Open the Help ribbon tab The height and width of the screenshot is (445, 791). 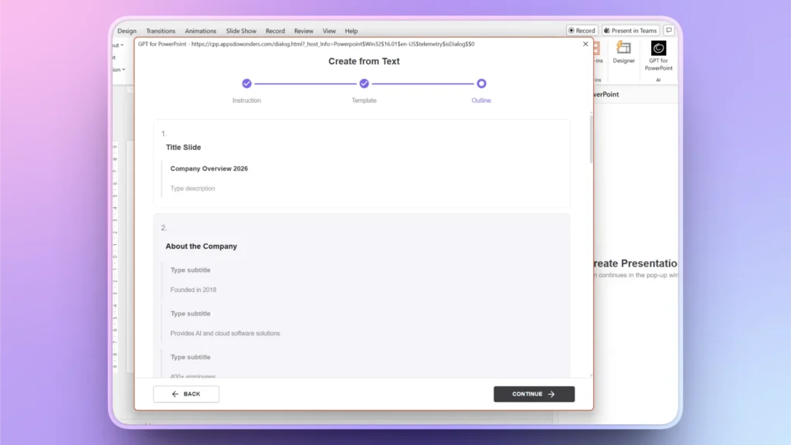(x=351, y=31)
